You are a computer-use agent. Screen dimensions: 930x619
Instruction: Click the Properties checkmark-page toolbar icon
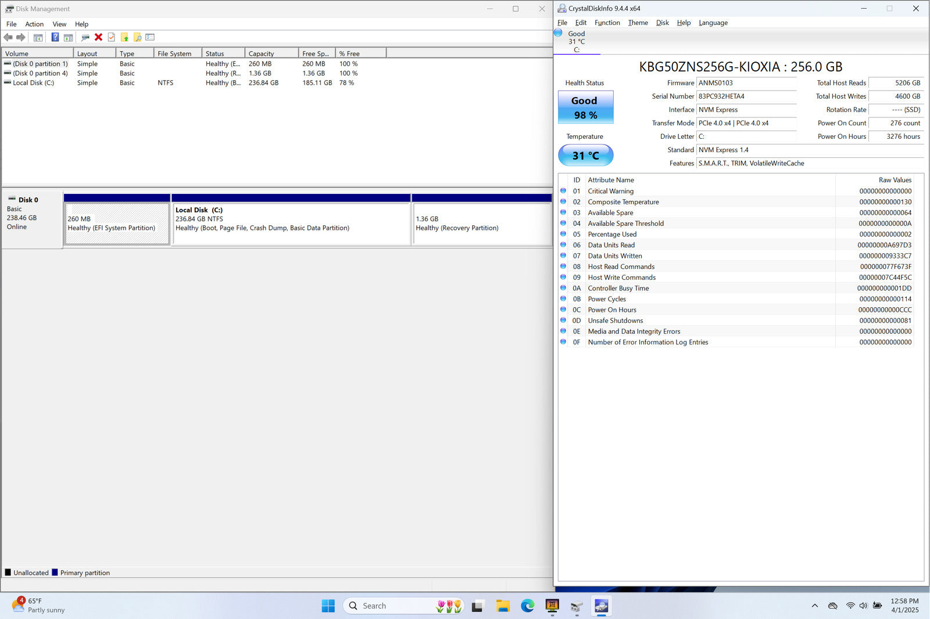click(111, 37)
